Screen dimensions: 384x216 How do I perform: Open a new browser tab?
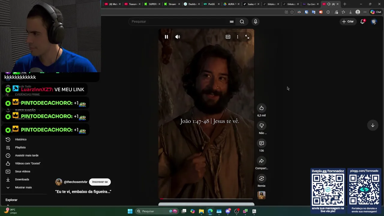pyautogui.click(x=345, y=4)
